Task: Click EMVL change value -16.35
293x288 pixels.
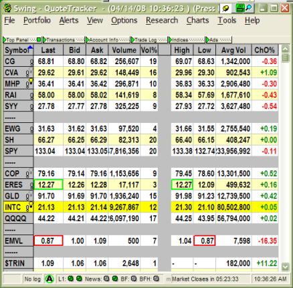Action: tap(267, 241)
